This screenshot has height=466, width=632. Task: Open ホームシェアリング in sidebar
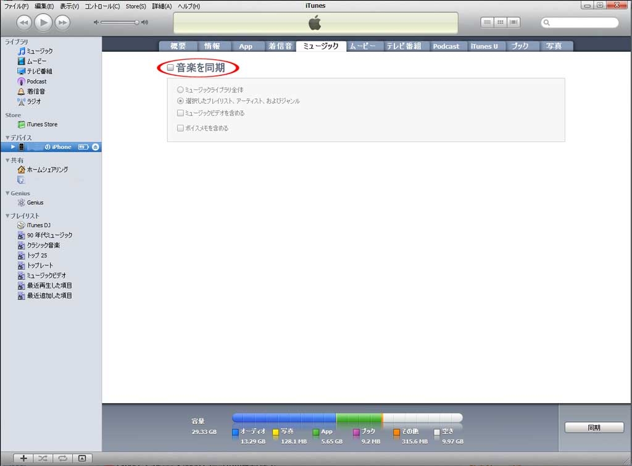pyautogui.click(x=43, y=169)
